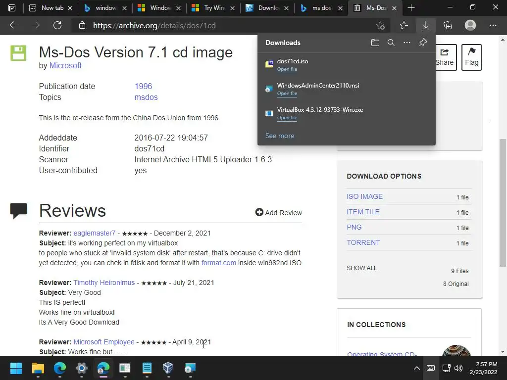Screen dimensions: 507x380
Task: Click the dos71cd.iso file icon
Action: pyautogui.click(x=269, y=64)
